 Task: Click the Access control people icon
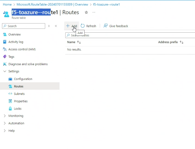point(5,49)
